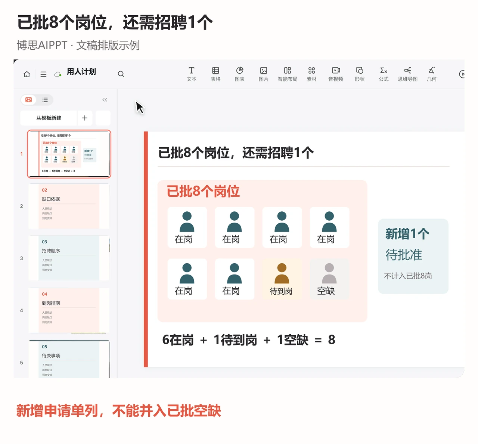Click the 新增1个 heading text
Image resolution: width=478 pixels, height=444 pixels.
407,234
